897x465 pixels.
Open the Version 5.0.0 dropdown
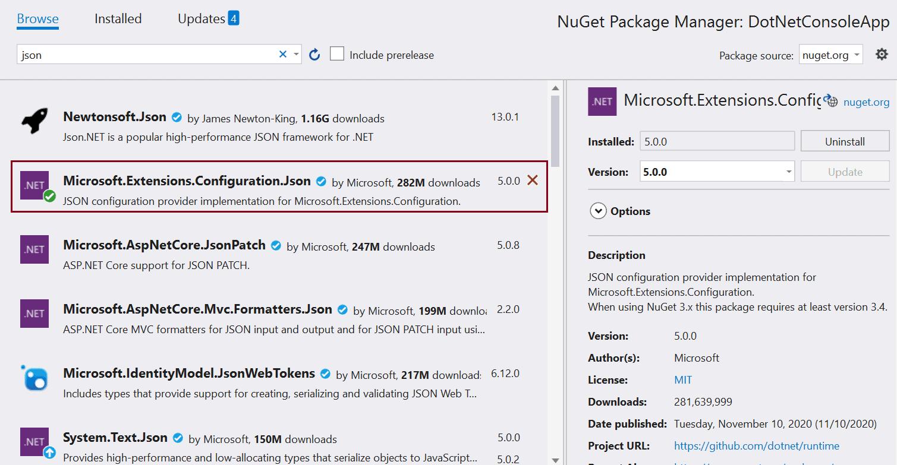pyautogui.click(x=717, y=172)
